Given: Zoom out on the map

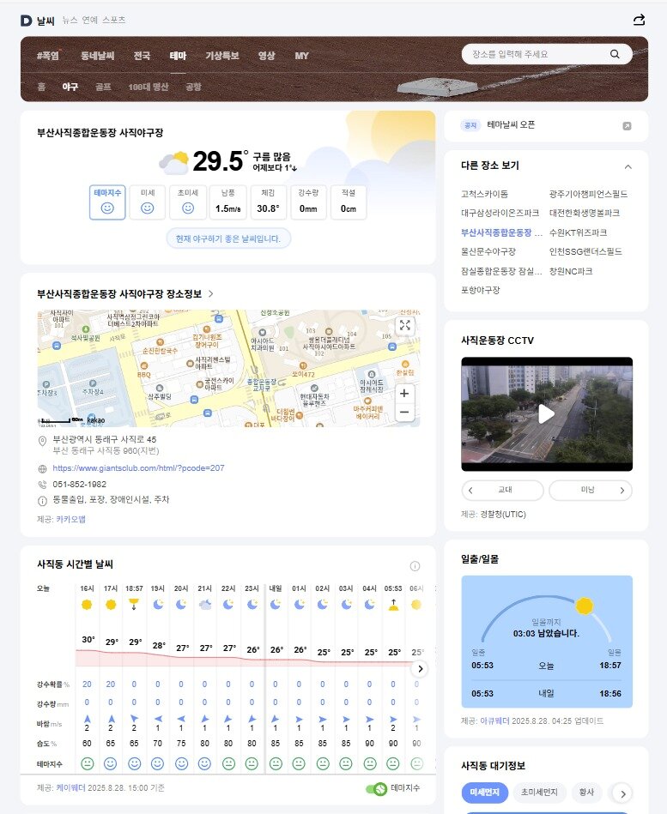Looking at the screenshot, I should 404,413.
